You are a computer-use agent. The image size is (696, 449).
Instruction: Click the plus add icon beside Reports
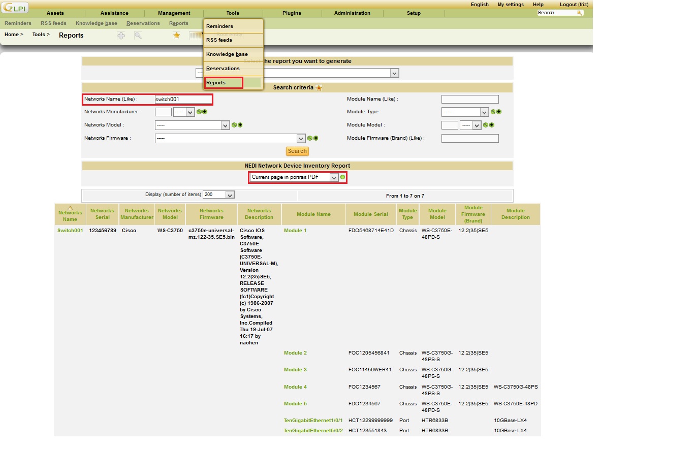(121, 36)
